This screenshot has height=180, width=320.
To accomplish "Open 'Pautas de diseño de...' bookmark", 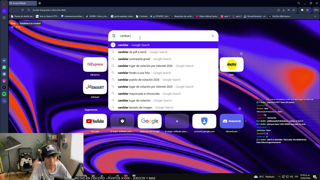I will click(x=22, y=16).
